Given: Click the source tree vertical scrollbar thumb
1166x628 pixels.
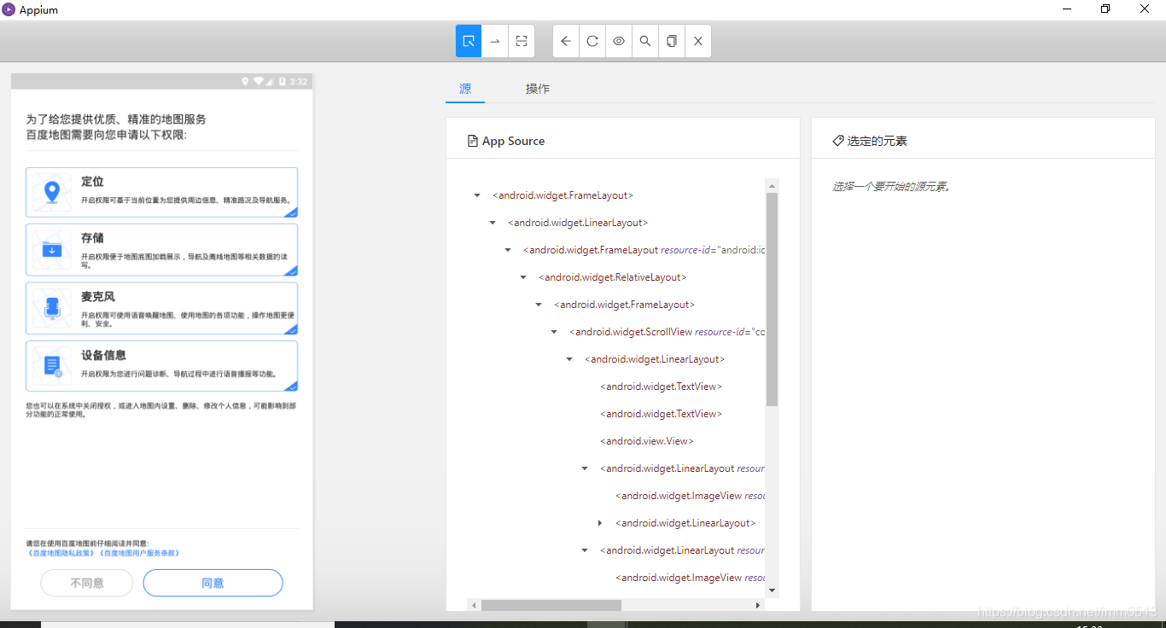Looking at the screenshot, I should [772, 299].
